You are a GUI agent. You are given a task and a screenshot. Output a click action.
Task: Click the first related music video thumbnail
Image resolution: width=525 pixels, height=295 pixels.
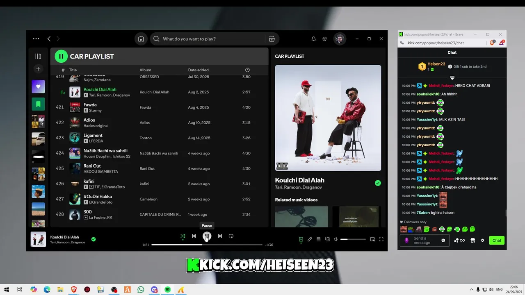coord(301,216)
